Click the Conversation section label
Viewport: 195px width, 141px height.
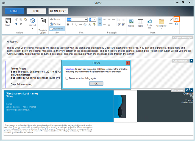[x=180, y=61]
